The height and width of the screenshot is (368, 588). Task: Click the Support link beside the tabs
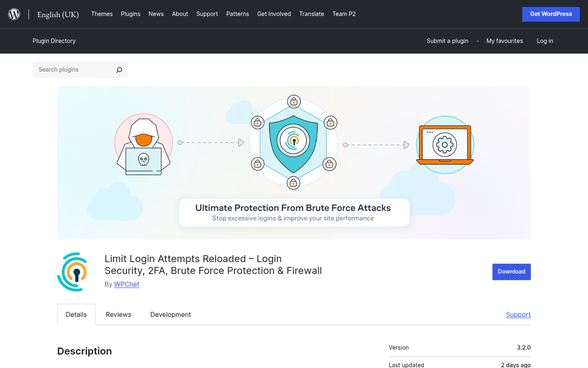[x=518, y=315]
